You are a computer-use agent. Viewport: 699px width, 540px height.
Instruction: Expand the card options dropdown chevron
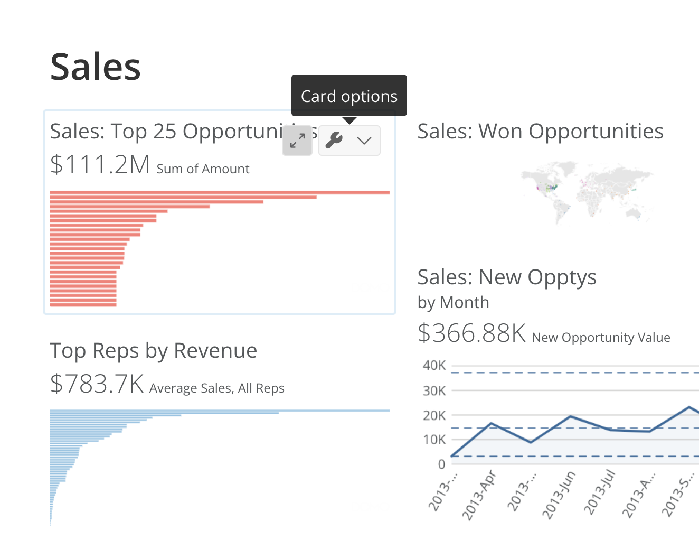click(x=364, y=141)
